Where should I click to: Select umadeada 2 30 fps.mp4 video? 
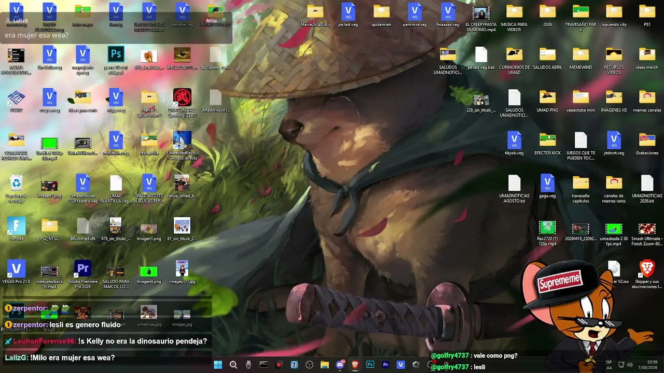(614, 234)
